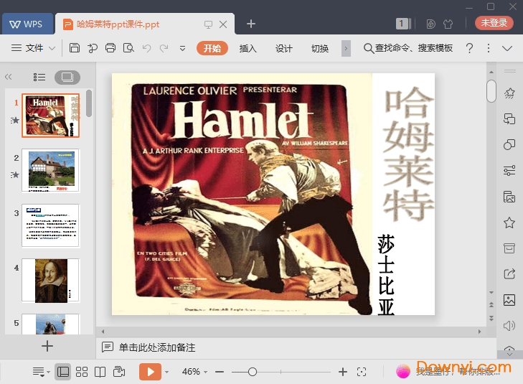The height and width of the screenshot is (384, 523).
Task: Click the window count icon showing 1
Action: (x=403, y=24)
